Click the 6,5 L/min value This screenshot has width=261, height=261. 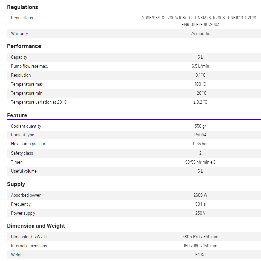point(200,66)
